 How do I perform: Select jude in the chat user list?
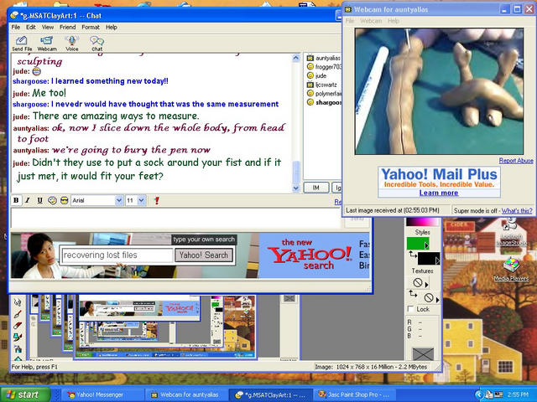click(x=317, y=75)
